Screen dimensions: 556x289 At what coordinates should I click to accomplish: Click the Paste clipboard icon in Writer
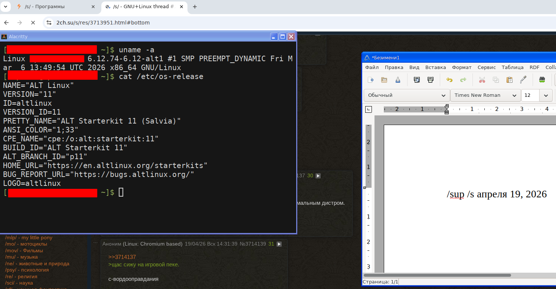pyautogui.click(x=510, y=80)
